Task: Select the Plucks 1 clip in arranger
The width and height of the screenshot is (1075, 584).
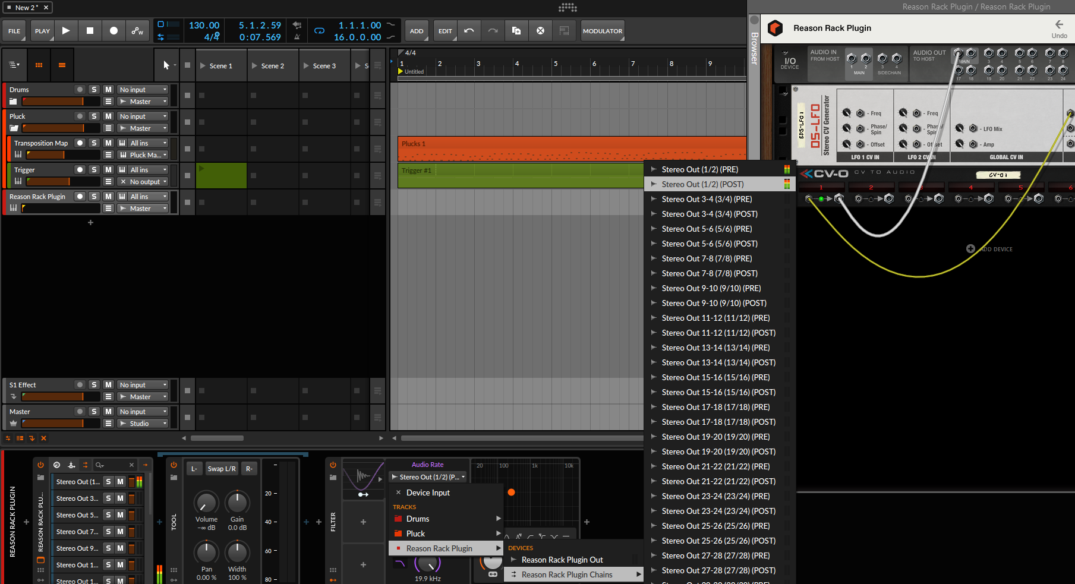Action: (x=572, y=149)
